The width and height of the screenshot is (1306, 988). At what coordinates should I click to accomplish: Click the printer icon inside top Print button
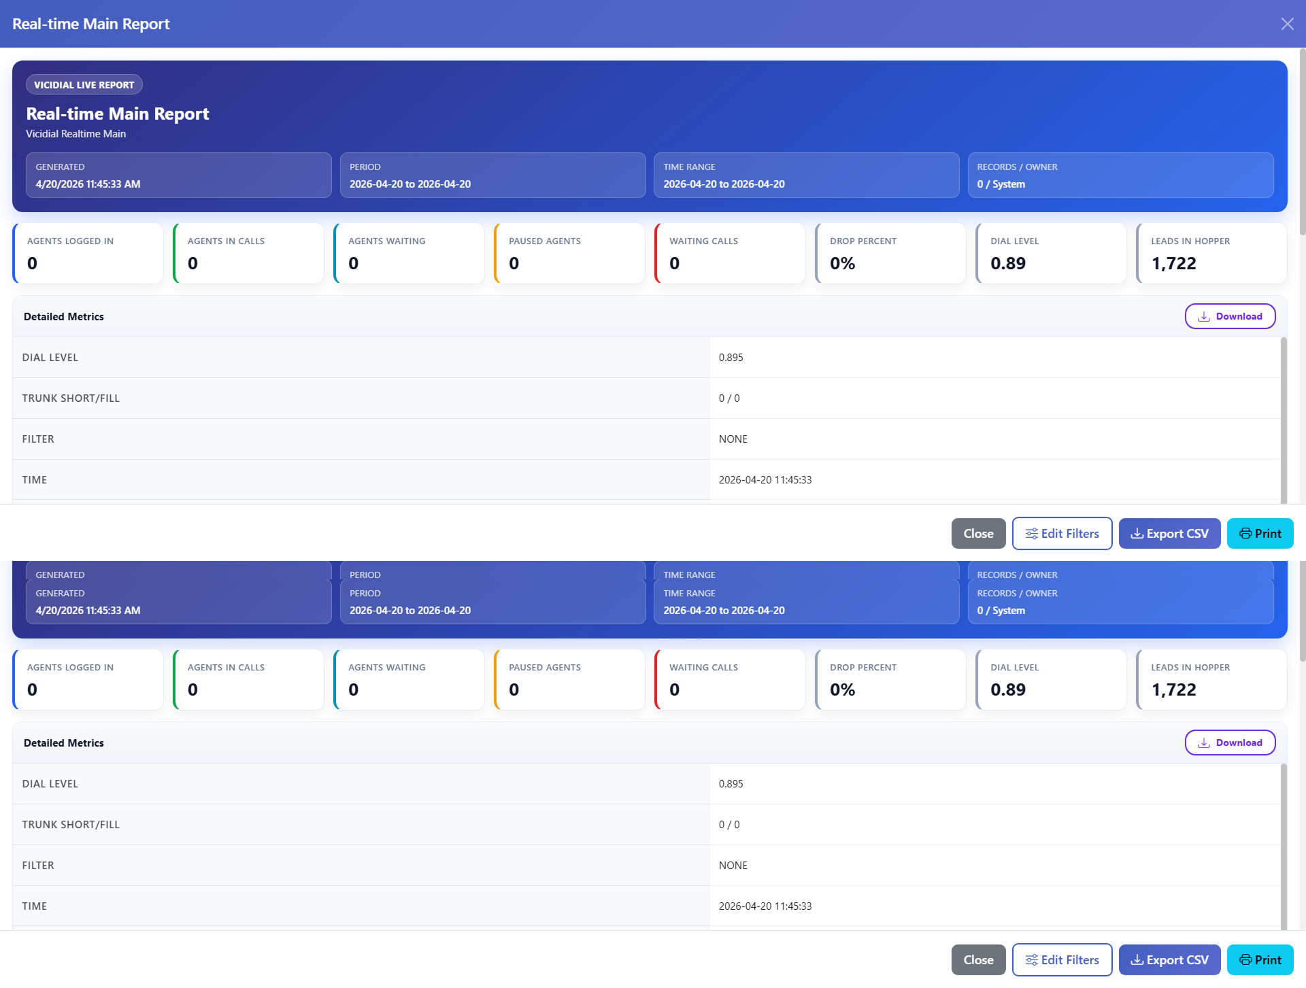pos(1245,533)
